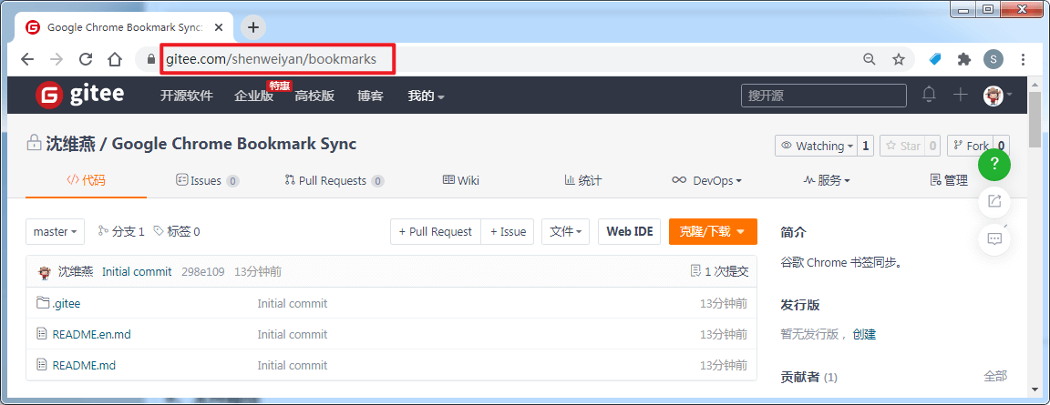Open 博客 in the top navigation

click(x=370, y=96)
